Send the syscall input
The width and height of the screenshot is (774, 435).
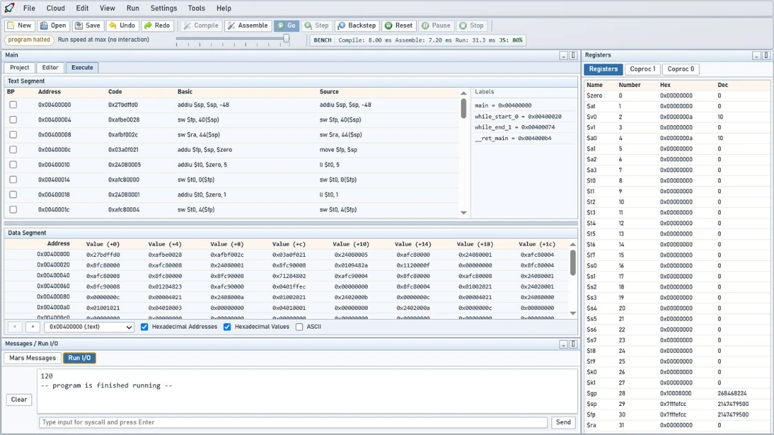[563, 422]
